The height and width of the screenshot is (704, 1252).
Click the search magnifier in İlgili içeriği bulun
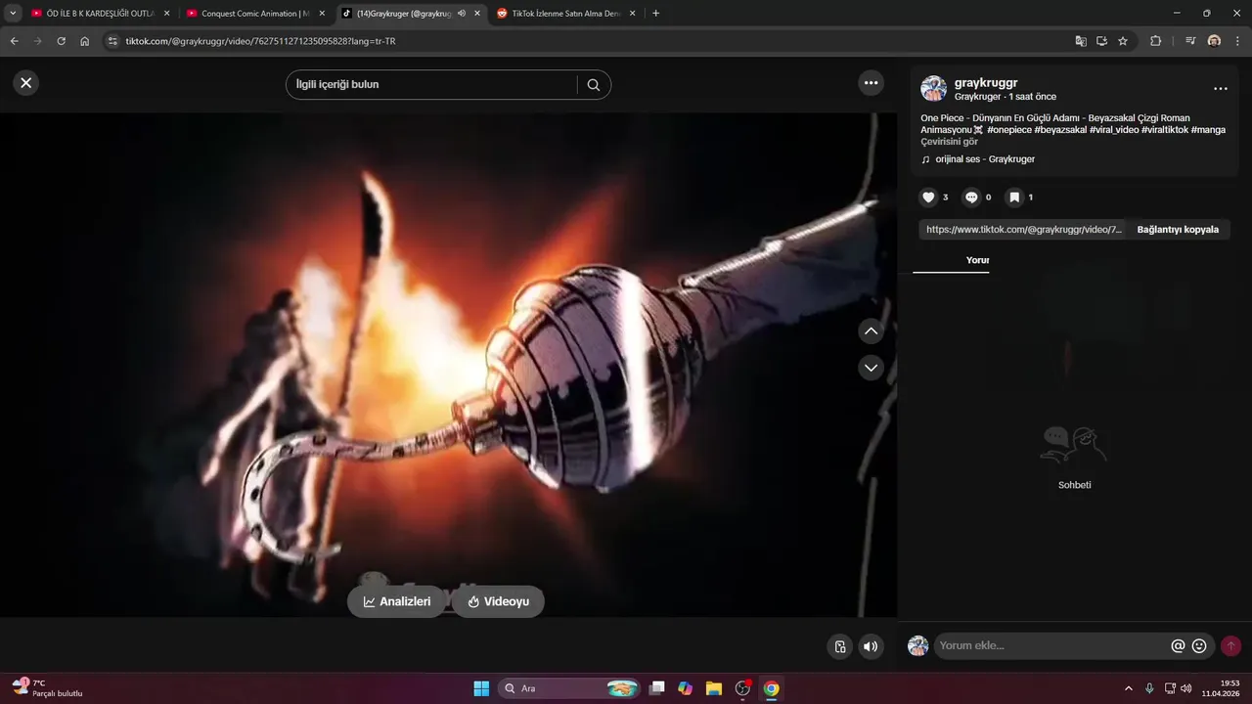(x=593, y=85)
